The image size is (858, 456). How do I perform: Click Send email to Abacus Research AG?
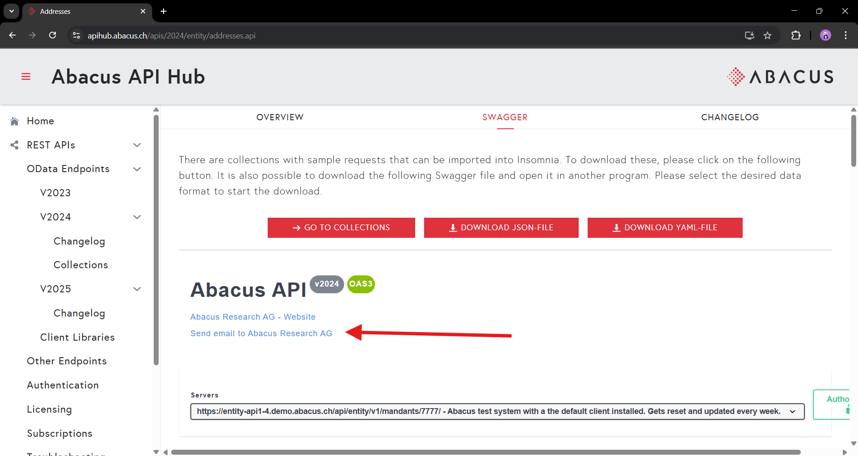(x=261, y=334)
